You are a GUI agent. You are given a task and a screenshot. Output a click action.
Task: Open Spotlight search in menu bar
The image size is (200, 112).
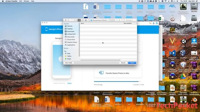159,1
